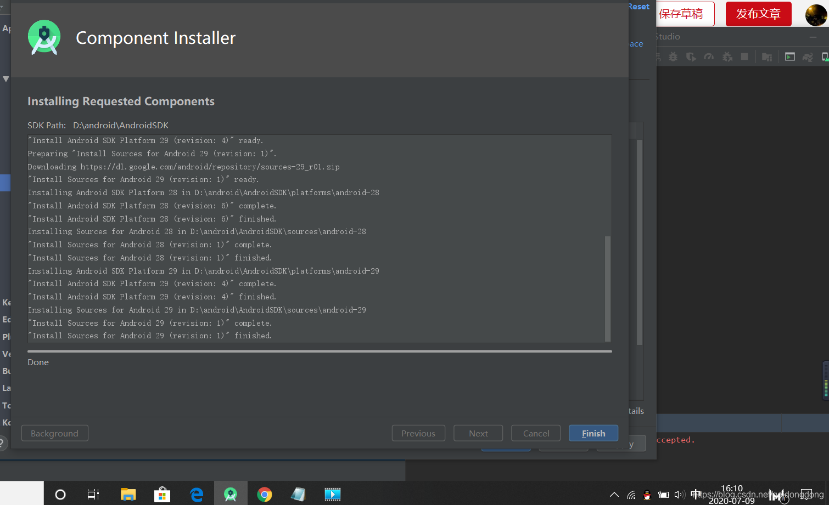This screenshot has width=829, height=505.
Task: Click the help question mark icon at bottom left
Action: (2, 442)
